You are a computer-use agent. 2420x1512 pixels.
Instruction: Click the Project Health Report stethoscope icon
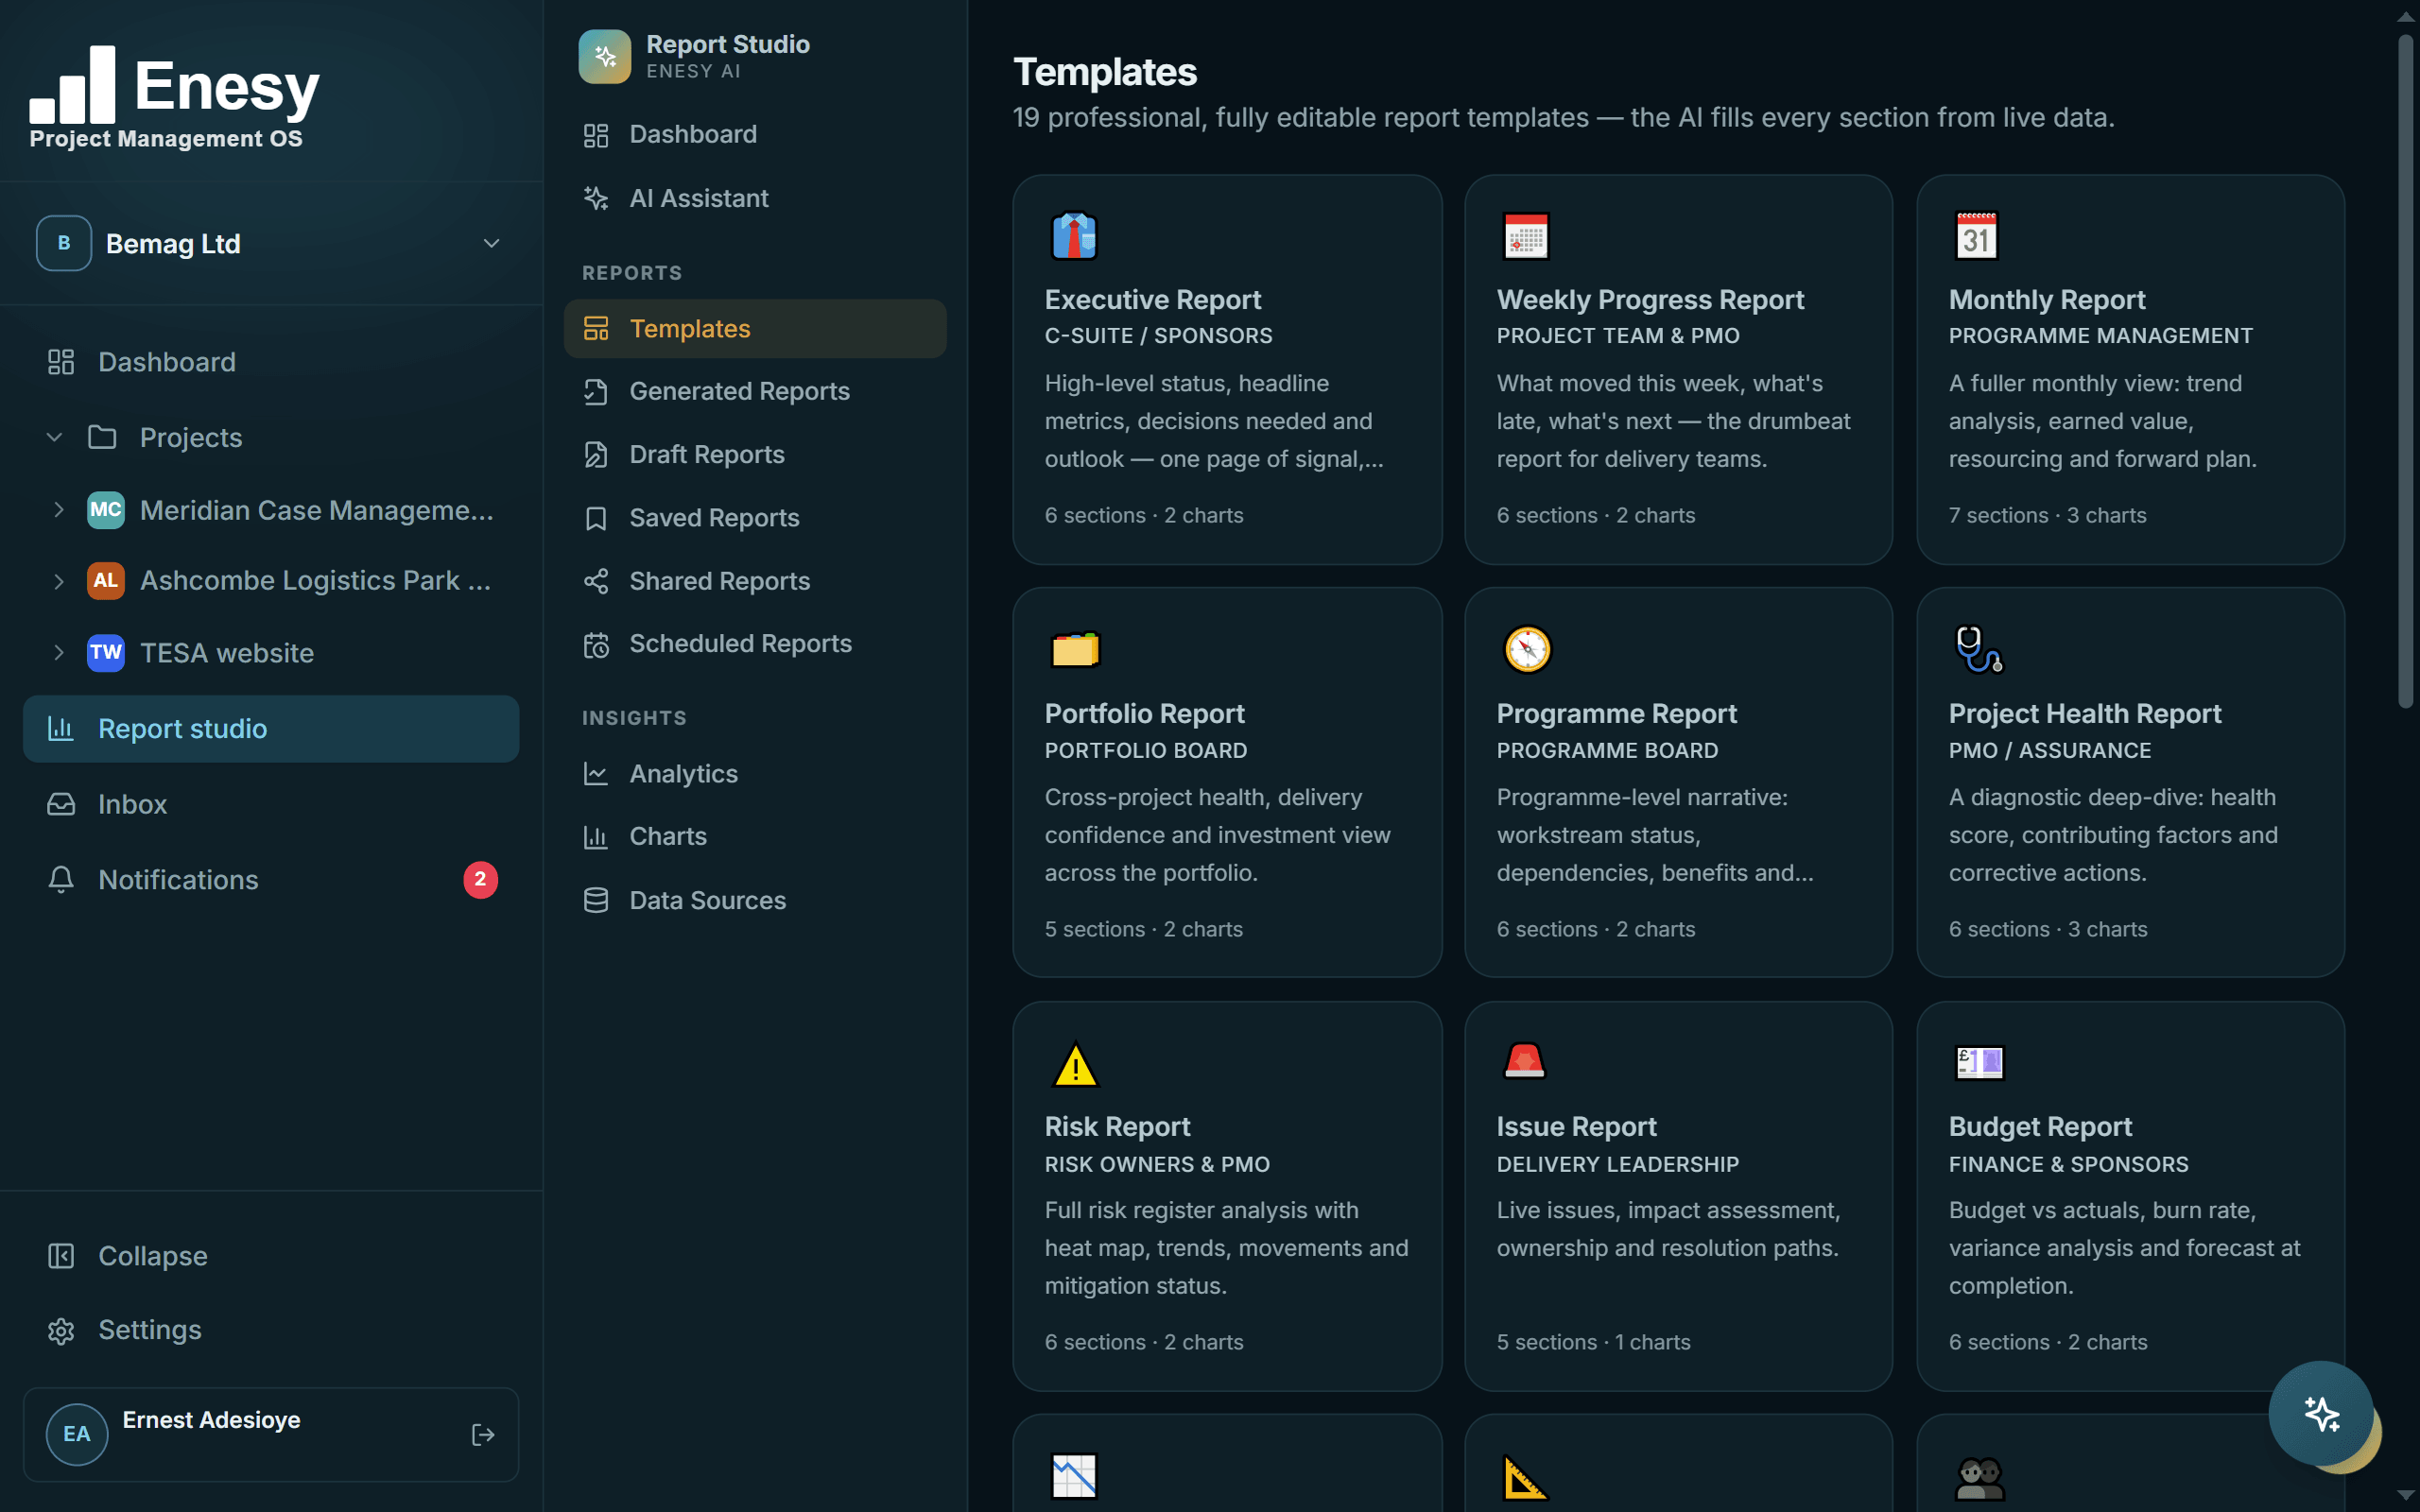[x=1979, y=649]
